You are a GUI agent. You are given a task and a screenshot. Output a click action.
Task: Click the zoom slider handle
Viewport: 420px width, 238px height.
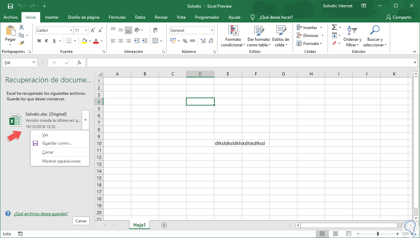coord(378,234)
